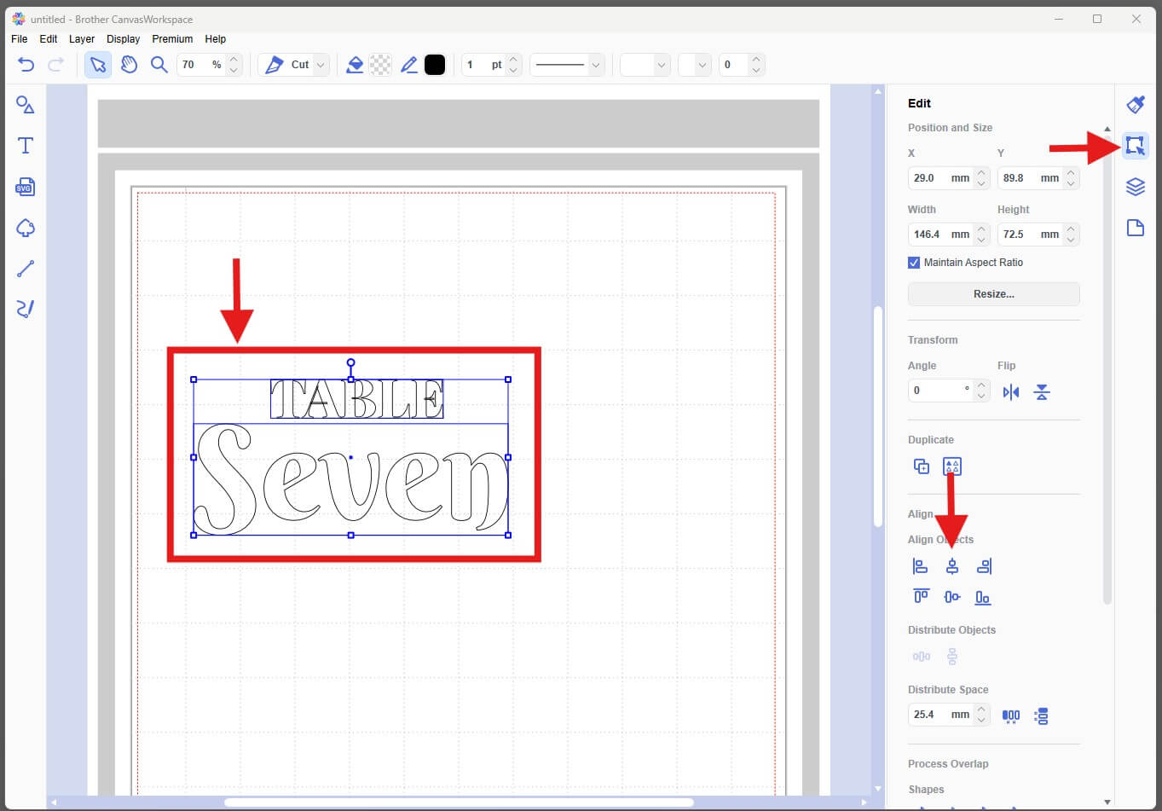Choose the Pan hand tool
The width and height of the screenshot is (1162, 811).
tap(129, 65)
